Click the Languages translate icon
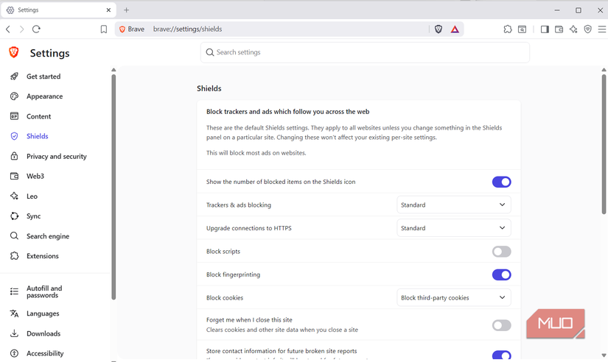Screen dimensions: 608x362 click(14, 313)
